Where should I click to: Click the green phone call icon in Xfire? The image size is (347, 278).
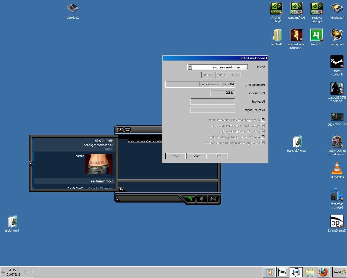click(190, 199)
